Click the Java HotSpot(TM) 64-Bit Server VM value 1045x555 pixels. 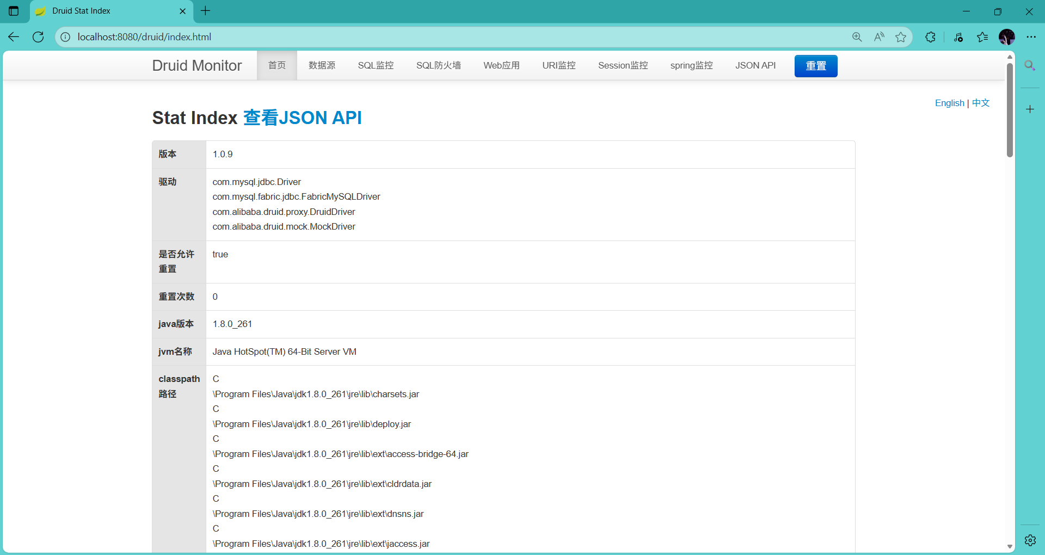pyautogui.click(x=284, y=351)
